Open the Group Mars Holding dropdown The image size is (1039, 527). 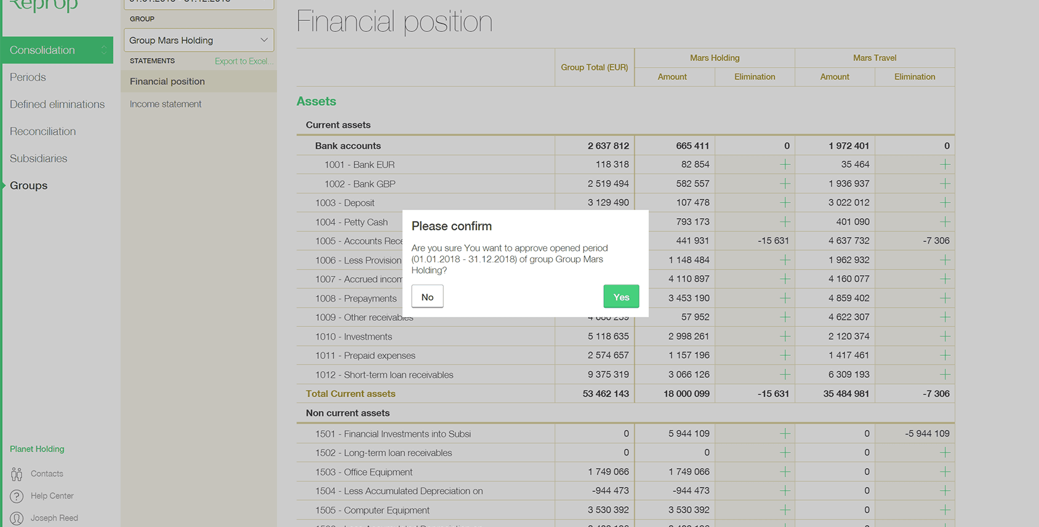(x=199, y=41)
